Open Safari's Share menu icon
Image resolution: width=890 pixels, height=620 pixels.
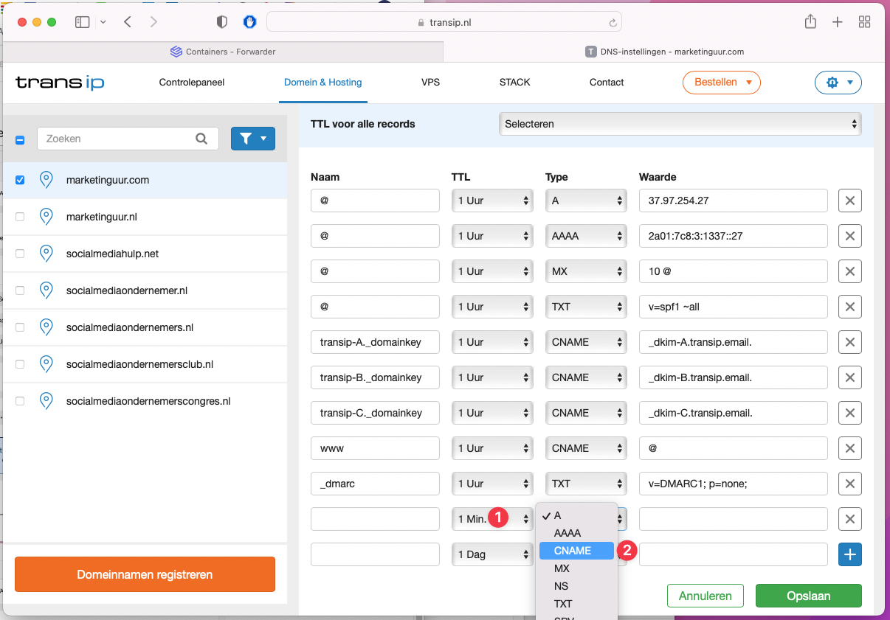coord(810,22)
